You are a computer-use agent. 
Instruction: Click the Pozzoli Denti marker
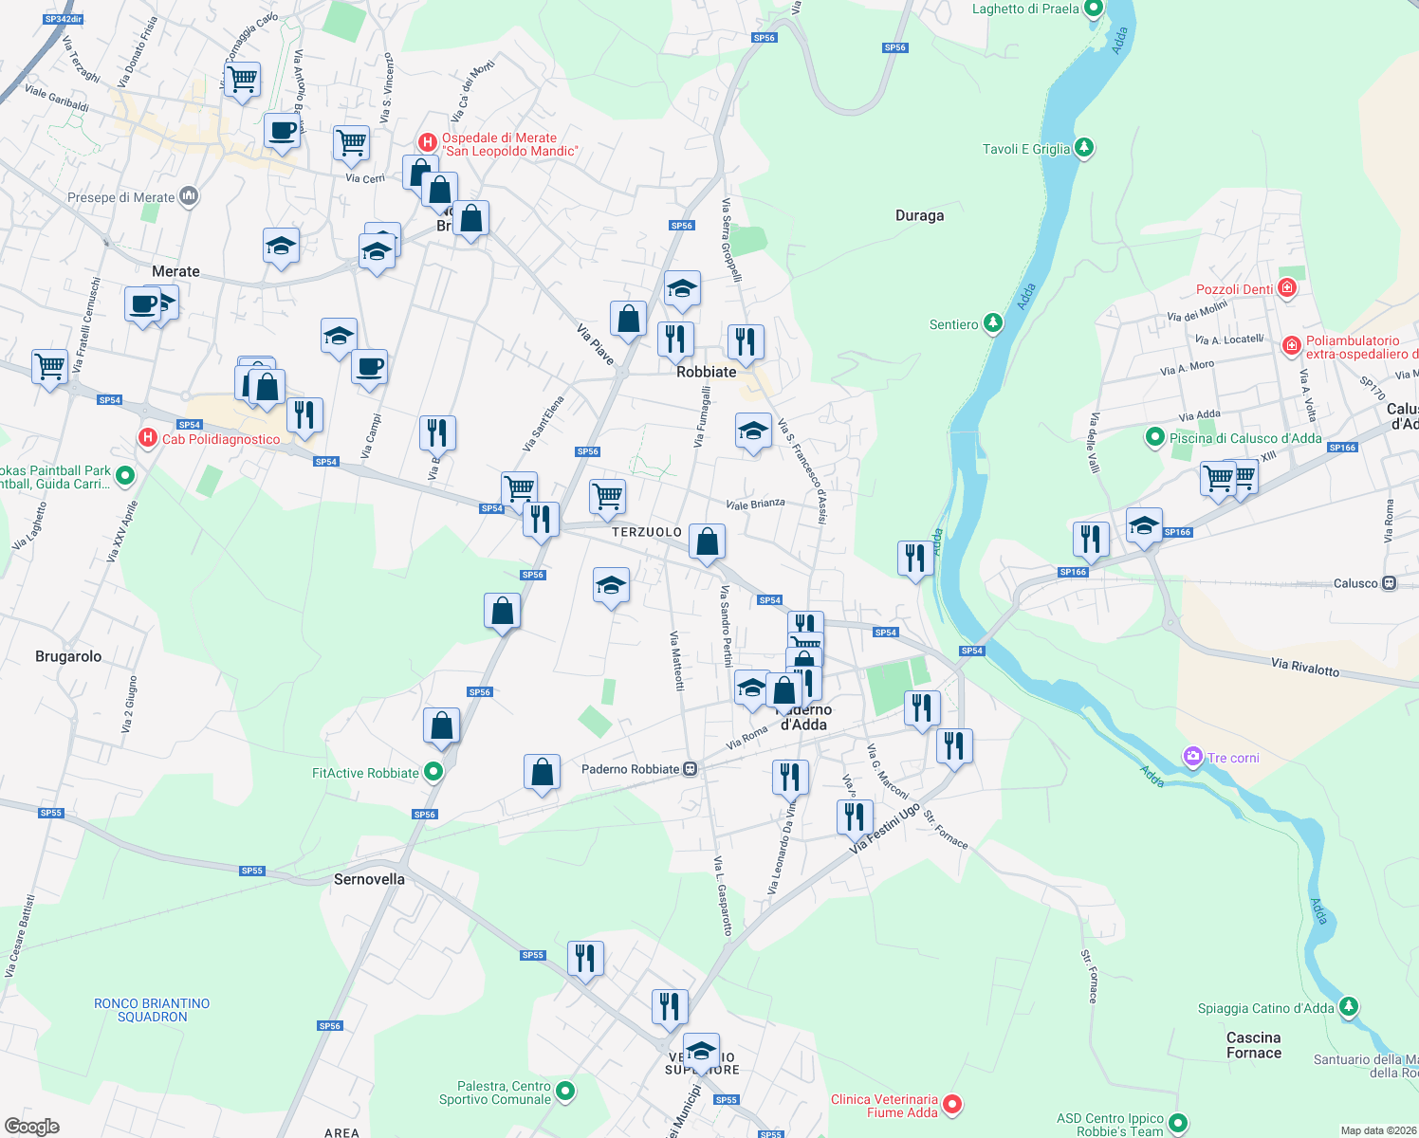(1286, 287)
